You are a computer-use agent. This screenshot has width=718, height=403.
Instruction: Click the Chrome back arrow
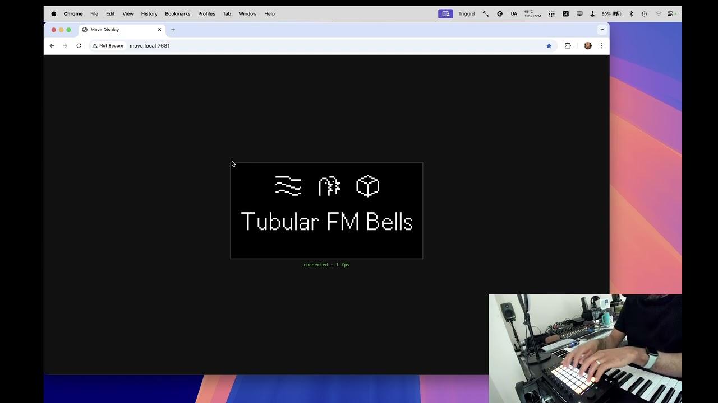[x=52, y=46]
